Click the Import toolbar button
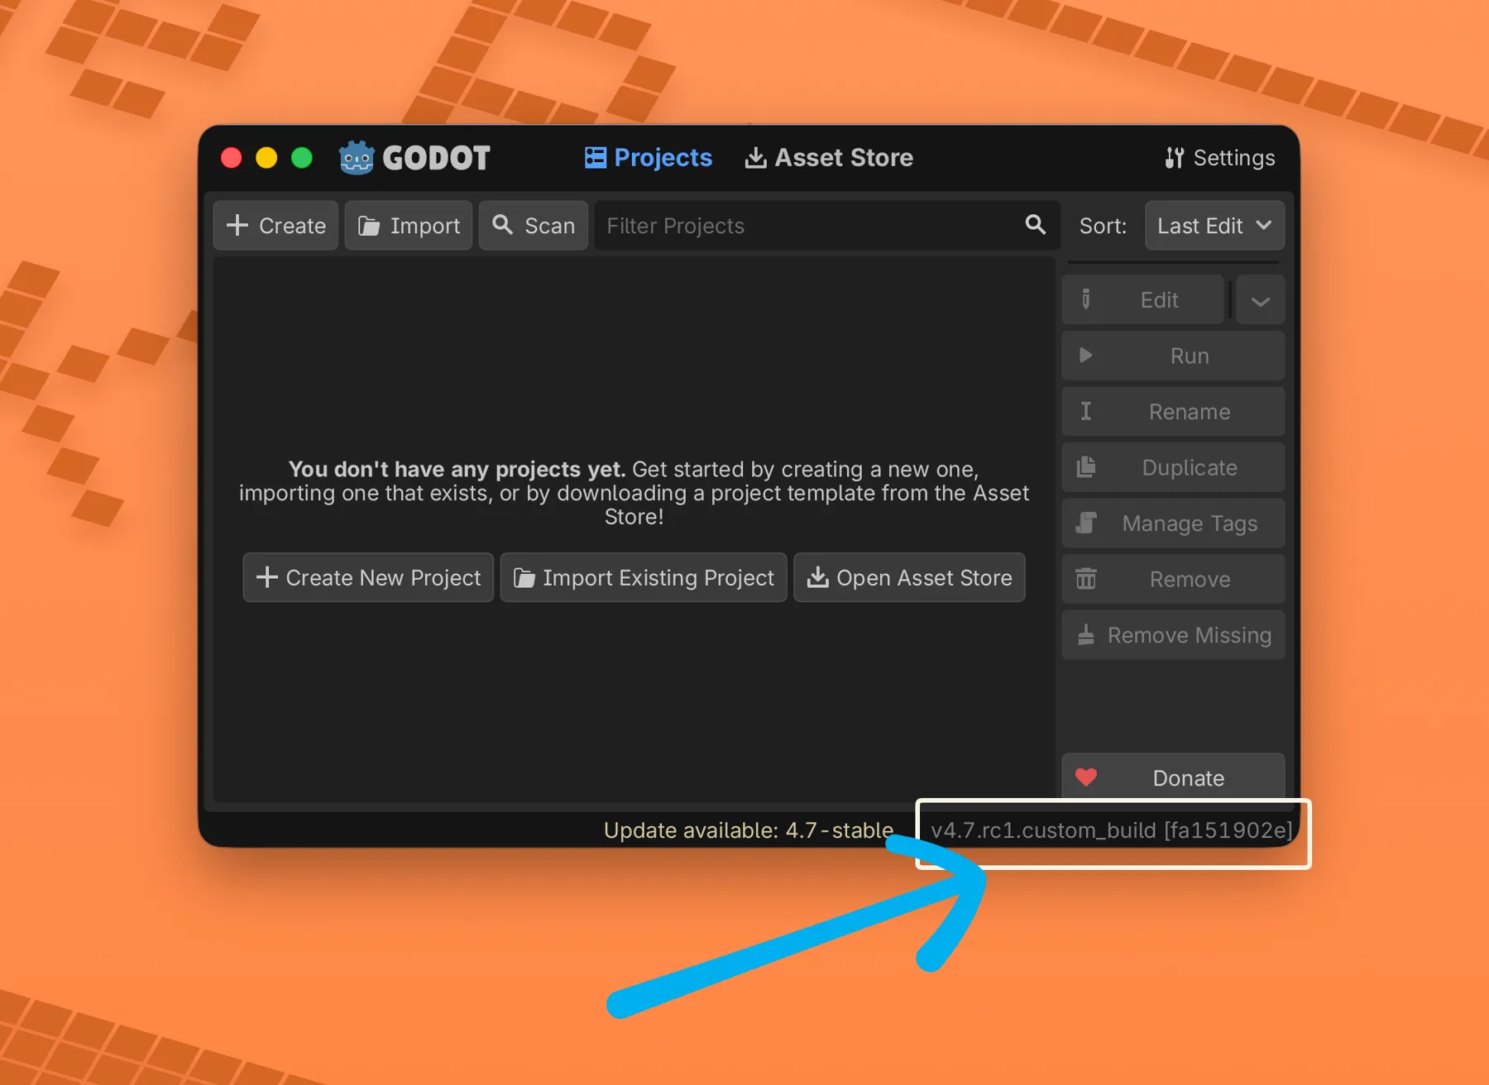Viewport: 1489px width, 1085px height. tap(409, 226)
